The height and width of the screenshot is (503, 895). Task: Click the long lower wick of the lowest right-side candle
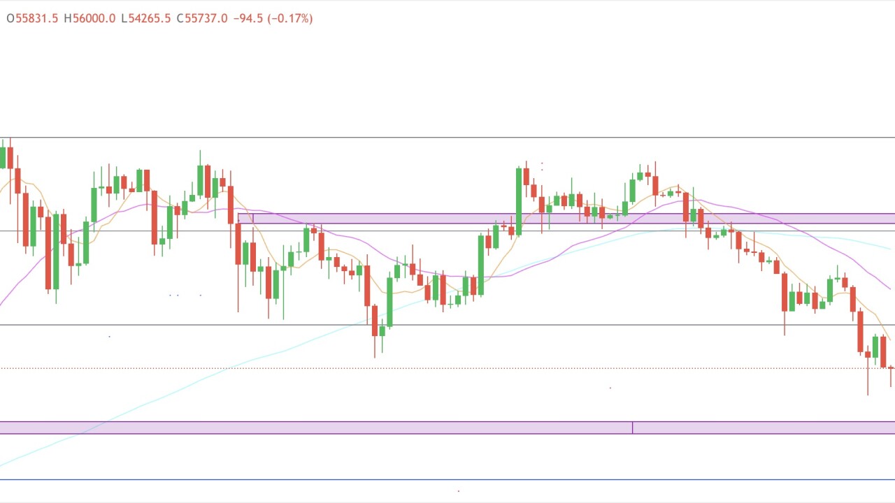coord(868,381)
